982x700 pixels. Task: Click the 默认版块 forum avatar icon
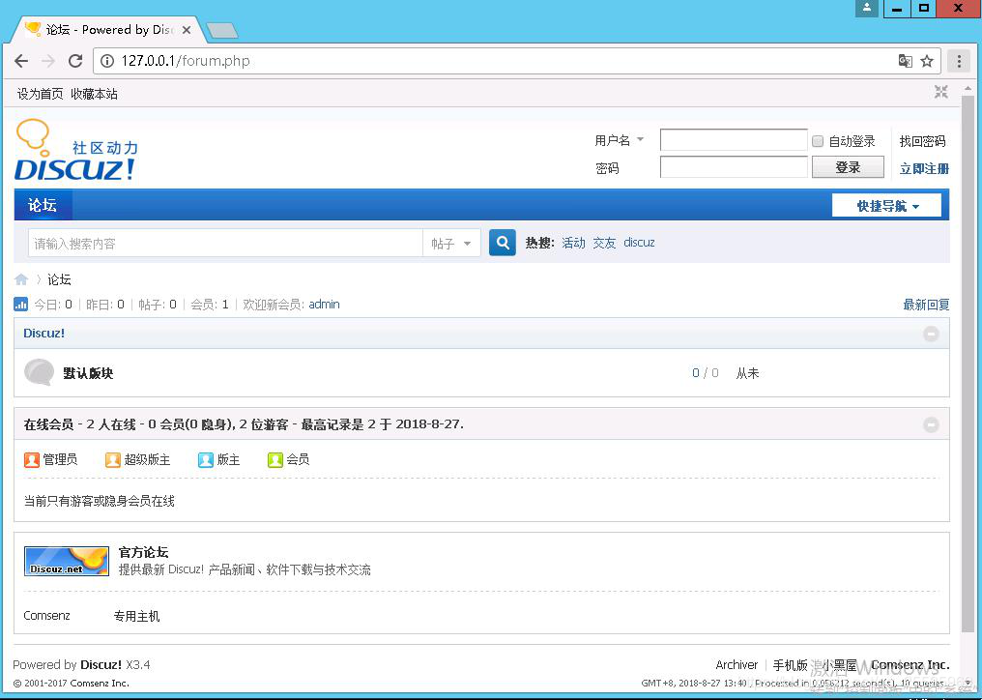(x=39, y=372)
